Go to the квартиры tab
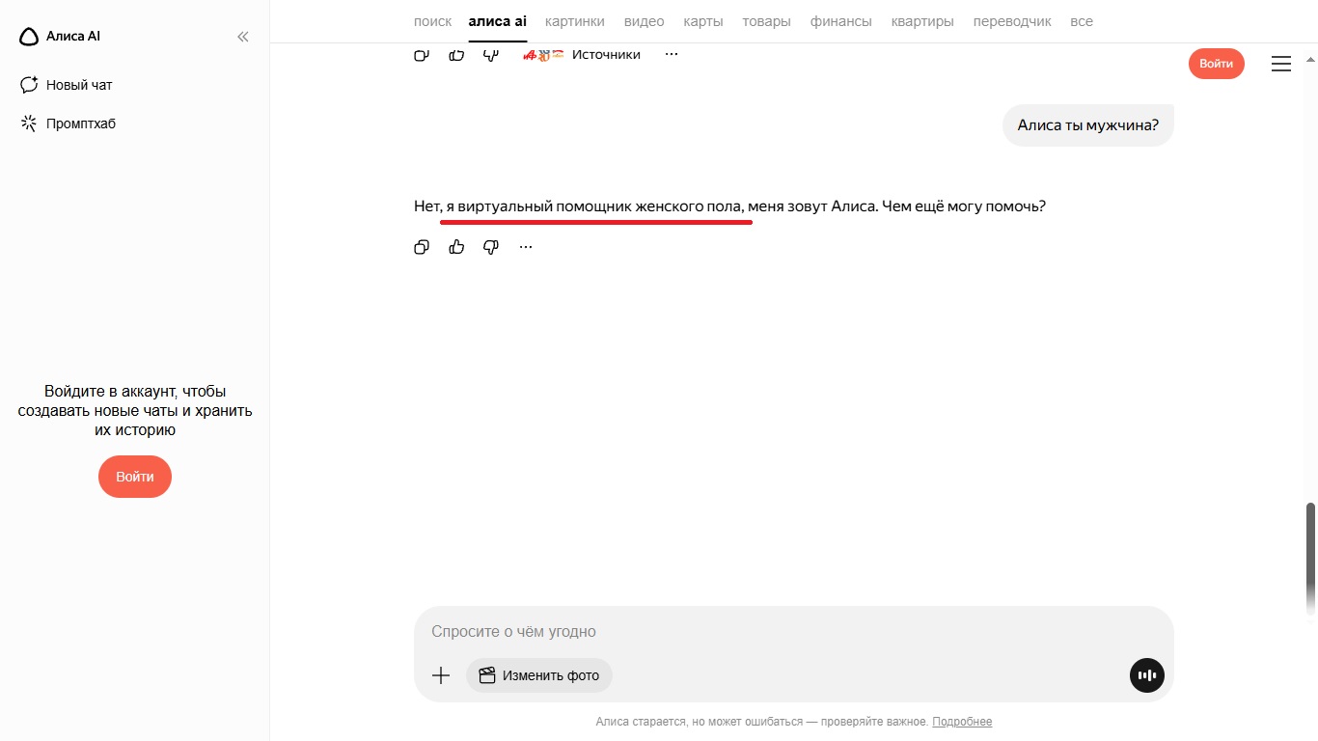The width and height of the screenshot is (1318, 741). point(922,21)
